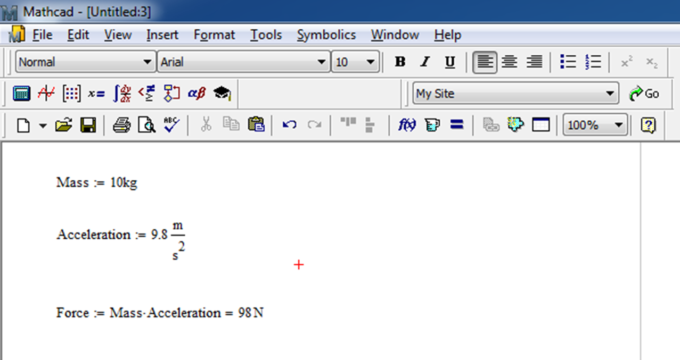This screenshot has height=360, width=680.
Task: Click the Help question mark button
Action: tap(649, 125)
